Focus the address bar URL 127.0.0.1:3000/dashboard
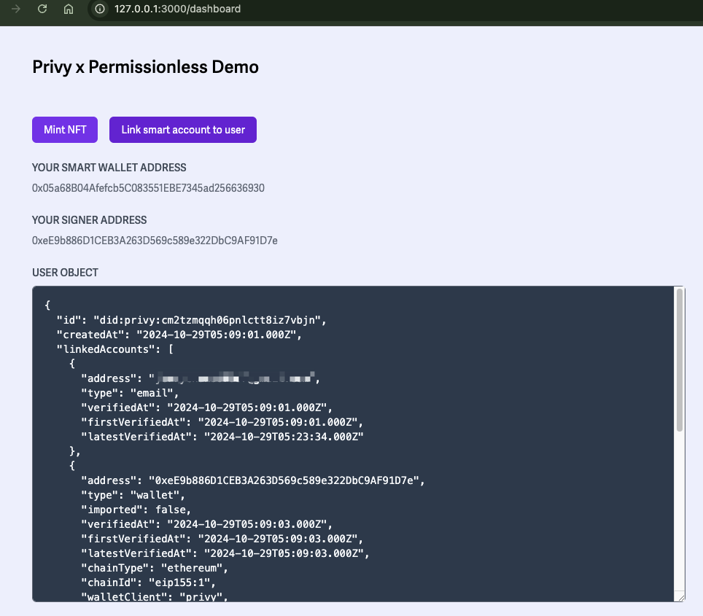 pyautogui.click(x=177, y=9)
